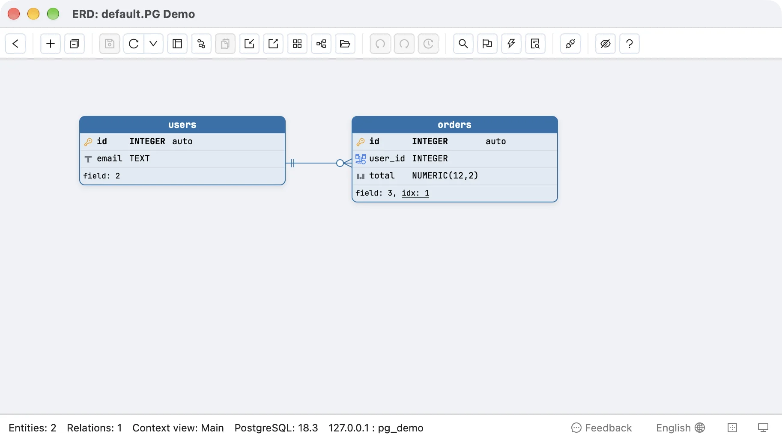Click the refresh diagram icon
The image size is (782, 440).
pyautogui.click(x=134, y=44)
